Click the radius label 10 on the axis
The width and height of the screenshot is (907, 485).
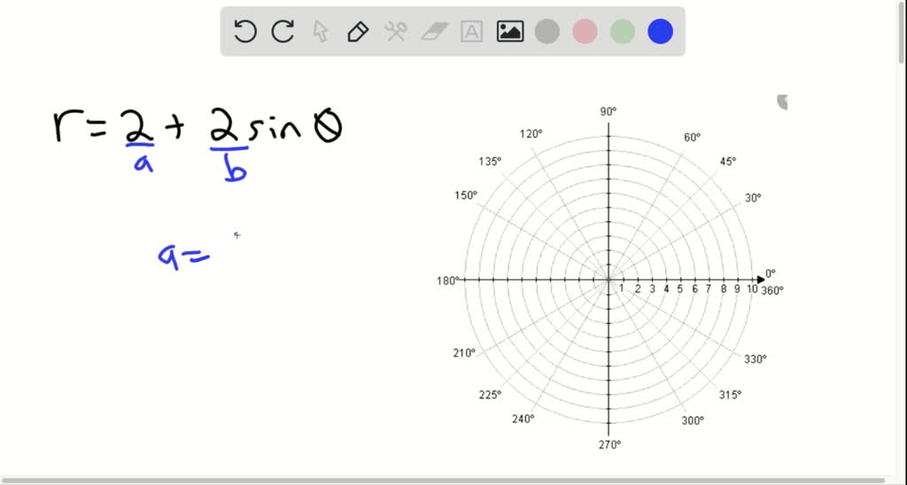point(752,289)
